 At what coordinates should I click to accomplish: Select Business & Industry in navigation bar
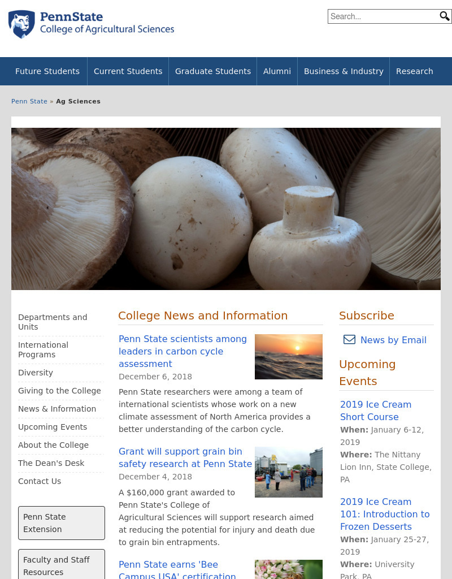[x=344, y=71]
